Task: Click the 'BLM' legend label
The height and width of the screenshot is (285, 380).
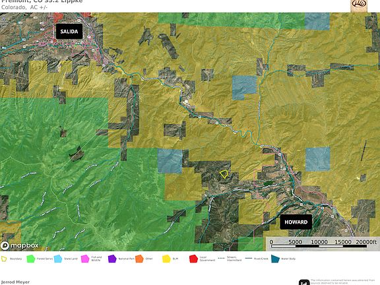Action: tap(175, 259)
